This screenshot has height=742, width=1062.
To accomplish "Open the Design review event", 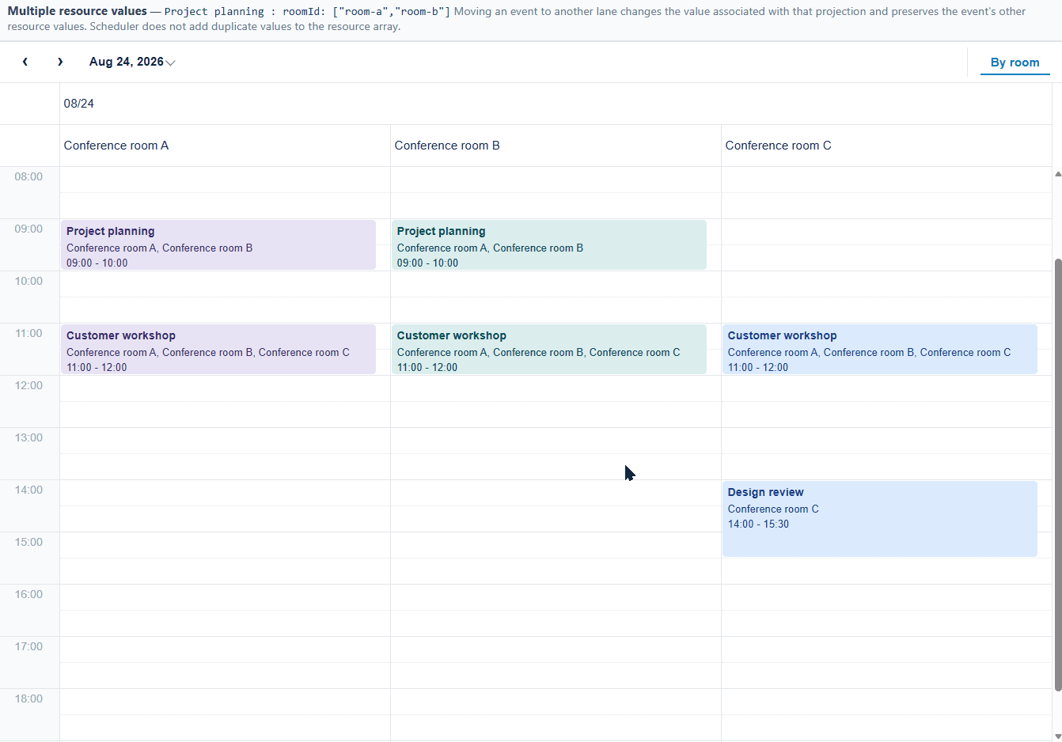I will (x=880, y=519).
